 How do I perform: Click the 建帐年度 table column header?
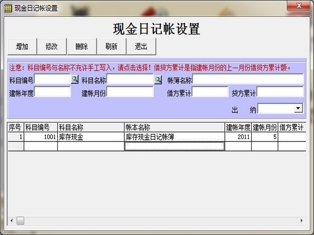pyautogui.click(x=238, y=127)
